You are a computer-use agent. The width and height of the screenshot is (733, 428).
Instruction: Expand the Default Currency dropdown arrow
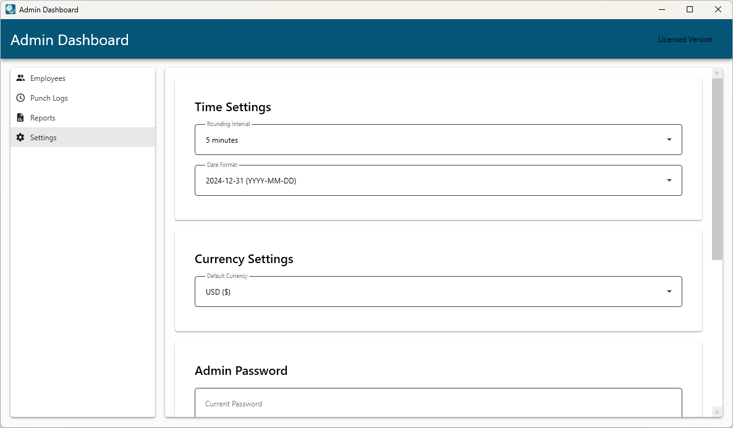click(x=669, y=292)
